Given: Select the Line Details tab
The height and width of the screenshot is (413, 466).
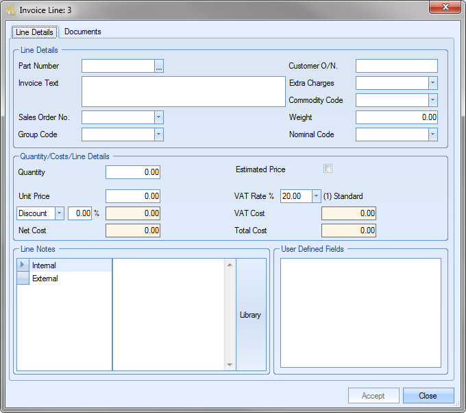Looking at the screenshot, I should click(34, 32).
